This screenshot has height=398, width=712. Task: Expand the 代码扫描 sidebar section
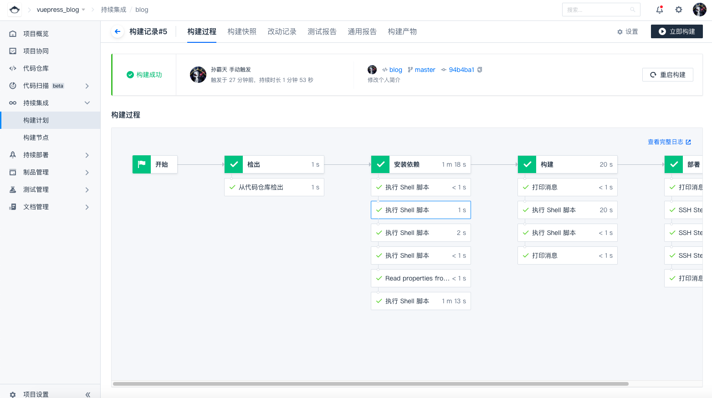coord(87,86)
